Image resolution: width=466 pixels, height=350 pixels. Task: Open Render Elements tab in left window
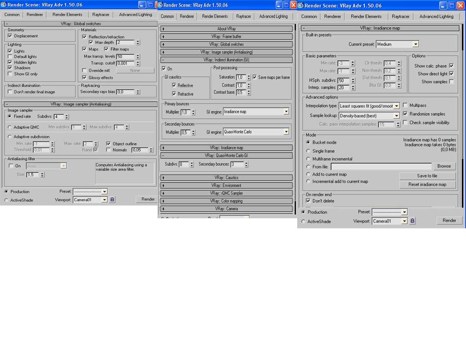tap(67, 14)
